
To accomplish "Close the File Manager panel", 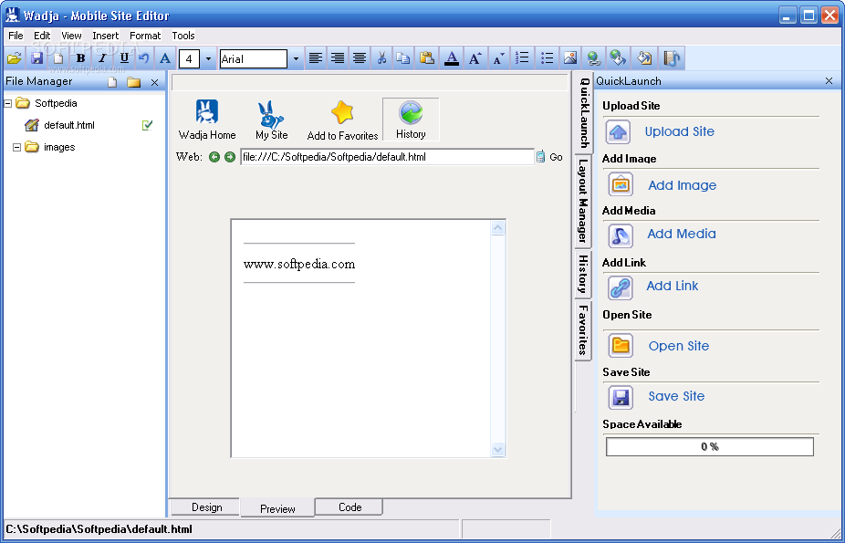I will [x=154, y=82].
